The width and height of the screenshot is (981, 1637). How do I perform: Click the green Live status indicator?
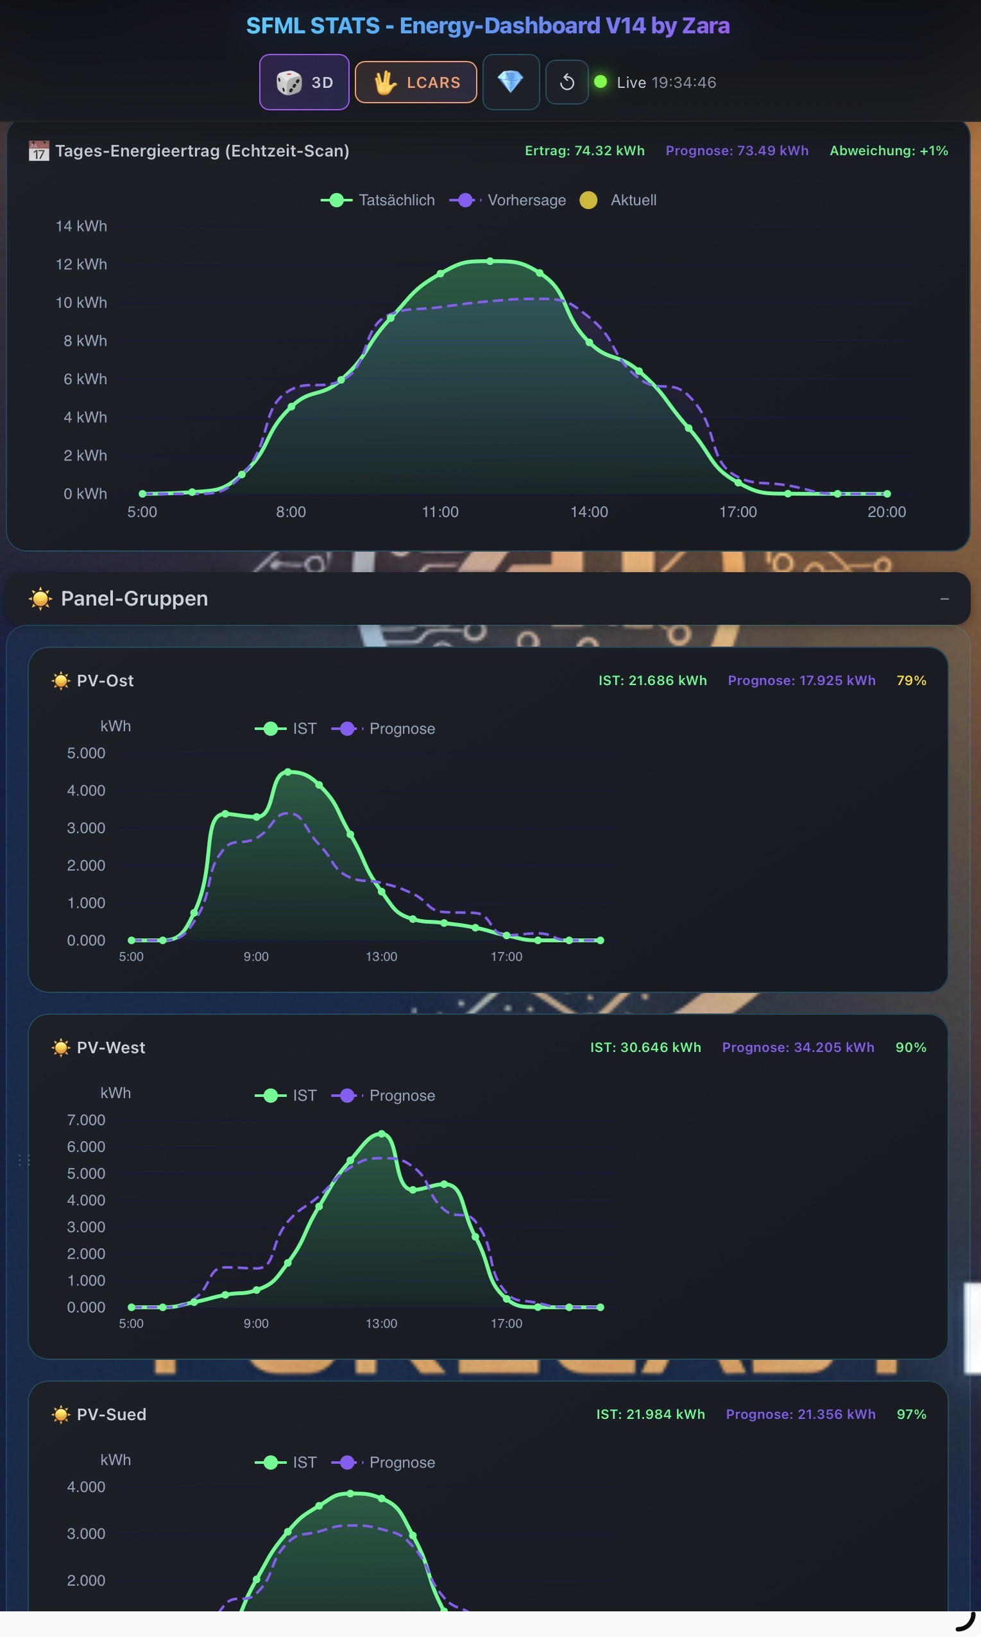(601, 82)
